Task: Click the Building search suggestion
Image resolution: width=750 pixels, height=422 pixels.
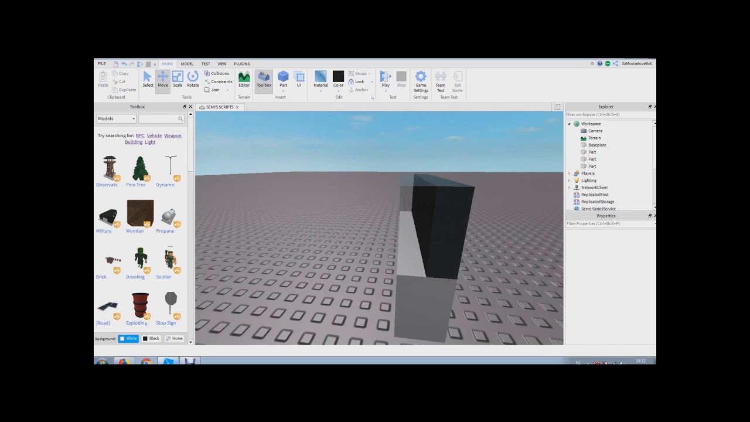Action: point(134,142)
